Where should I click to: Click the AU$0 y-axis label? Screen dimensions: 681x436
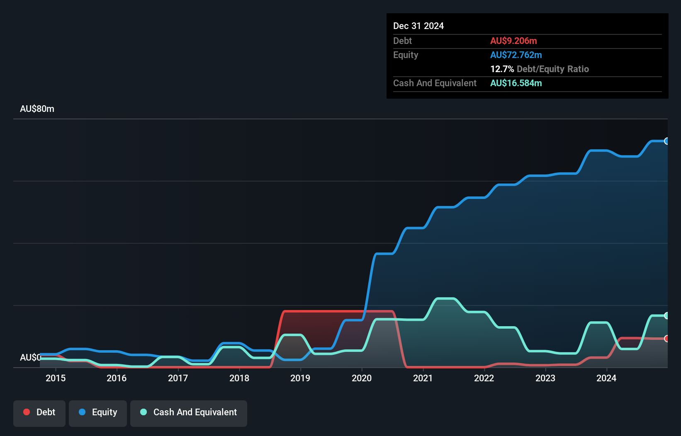tap(31, 357)
